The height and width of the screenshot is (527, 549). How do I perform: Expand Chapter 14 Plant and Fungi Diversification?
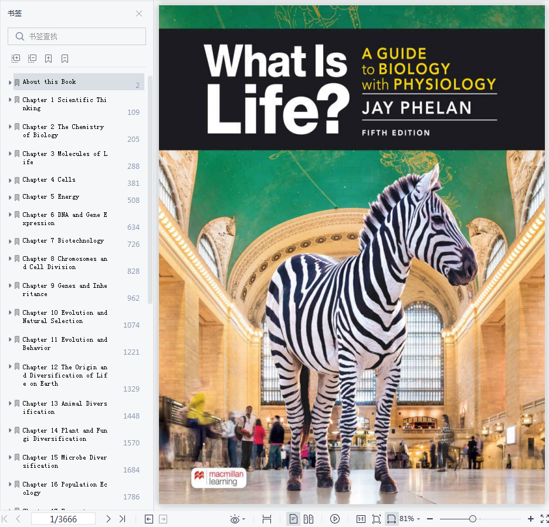(10, 430)
